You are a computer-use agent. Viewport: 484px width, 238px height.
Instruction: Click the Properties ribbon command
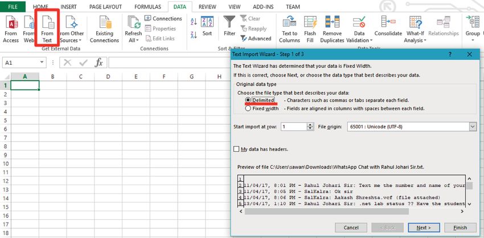(161, 28)
